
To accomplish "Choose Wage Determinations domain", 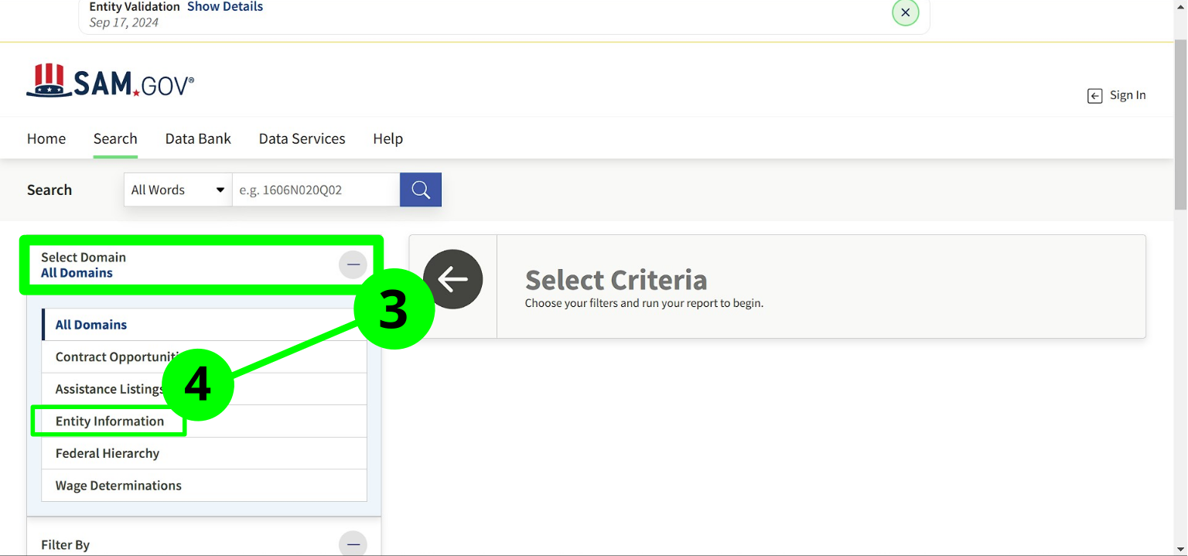I will pyautogui.click(x=118, y=486).
